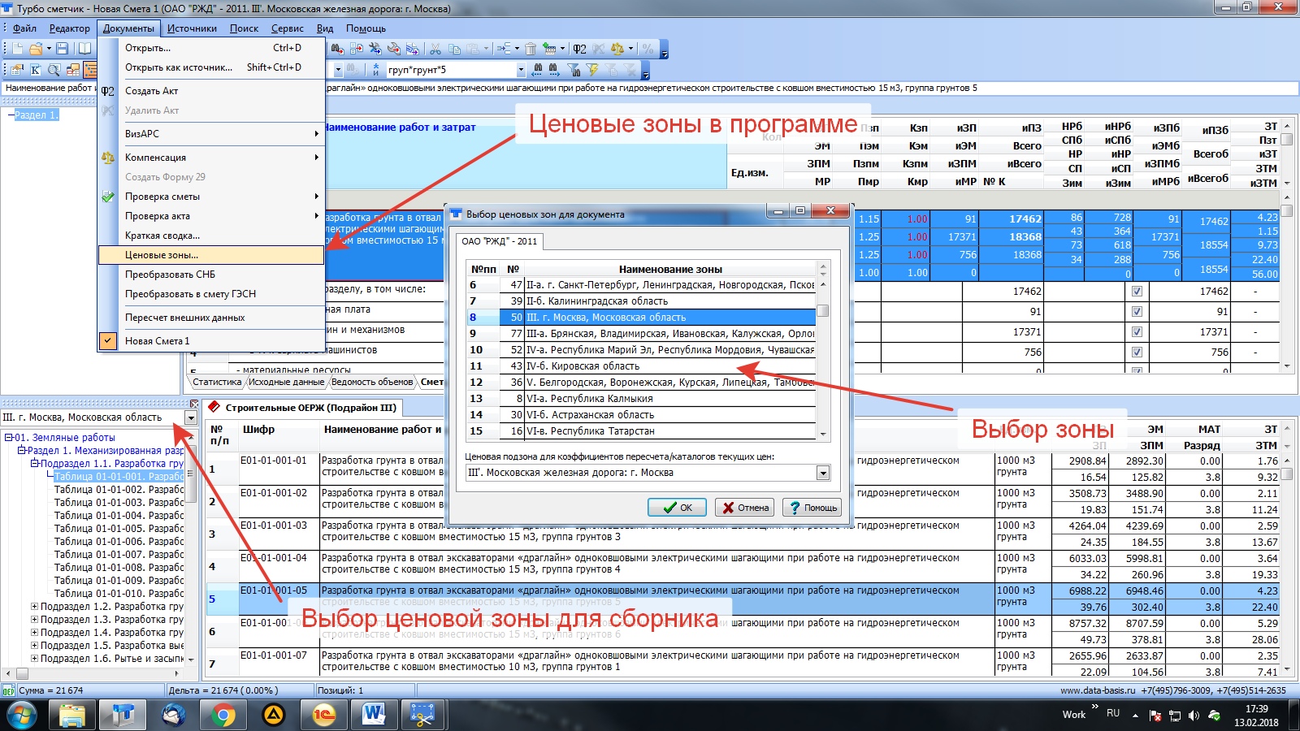Switch to the Статистика tab
The height and width of the screenshot is (731, 1300).
click(x=217, y=382)
